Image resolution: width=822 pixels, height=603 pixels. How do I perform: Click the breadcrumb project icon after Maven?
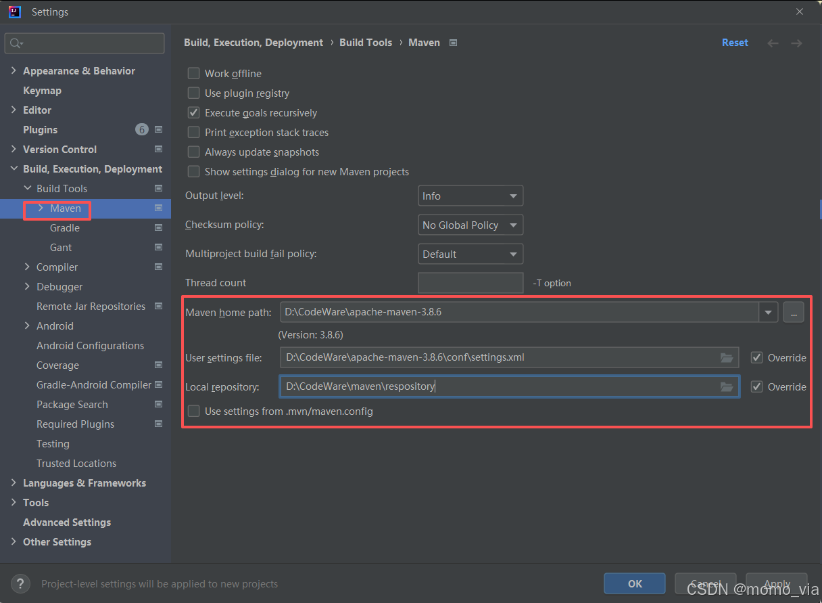point(454,43)
